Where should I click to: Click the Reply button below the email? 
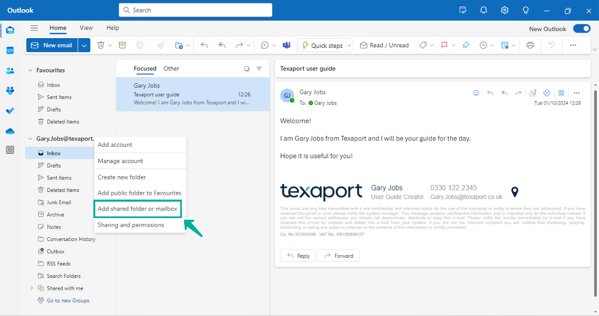pos(298,255)
